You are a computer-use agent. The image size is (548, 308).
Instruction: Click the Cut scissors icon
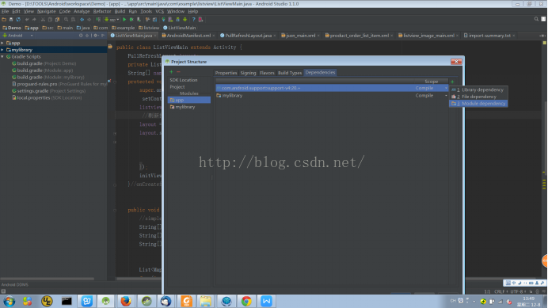(43, 20)
